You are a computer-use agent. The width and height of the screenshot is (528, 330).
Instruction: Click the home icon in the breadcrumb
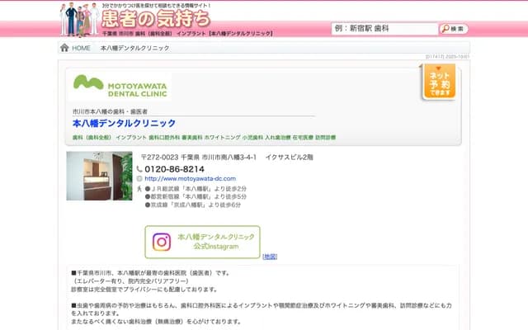pyautogui.click(x=64, y=48)
